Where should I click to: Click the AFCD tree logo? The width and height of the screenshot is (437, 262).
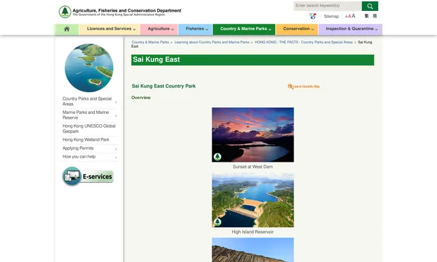(x=65, y=12)
